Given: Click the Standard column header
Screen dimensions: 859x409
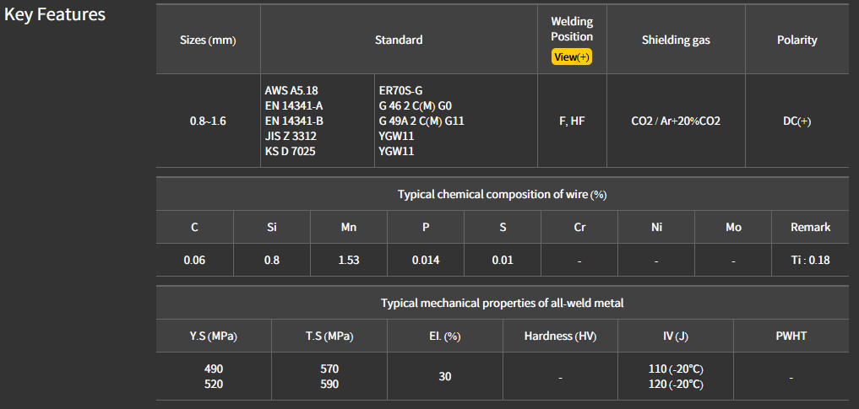Looking at the screenshot, I should 399,40.
